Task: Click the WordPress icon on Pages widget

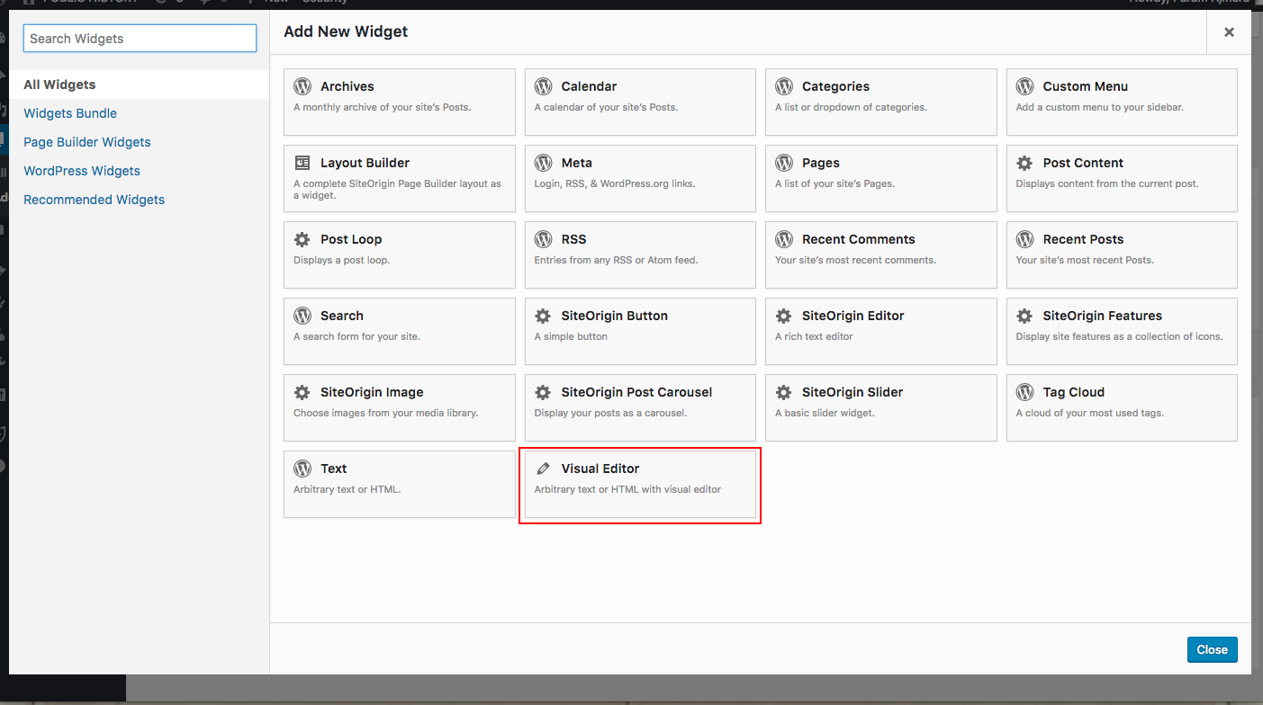Action: pos(784,163)
